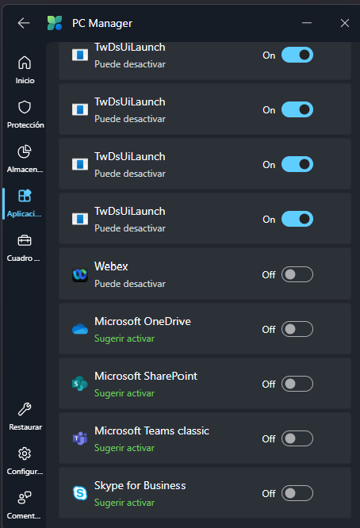The width and height of the screenshot is (360, 528).
Task: Turn on Microsoft Teams classic toggle
Action: (297, 438)
